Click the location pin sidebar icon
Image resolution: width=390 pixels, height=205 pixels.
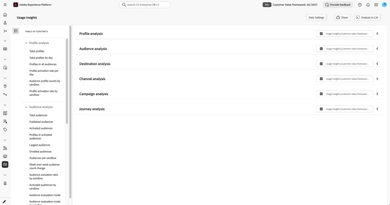pyautogui.click(x=5, y=86)
